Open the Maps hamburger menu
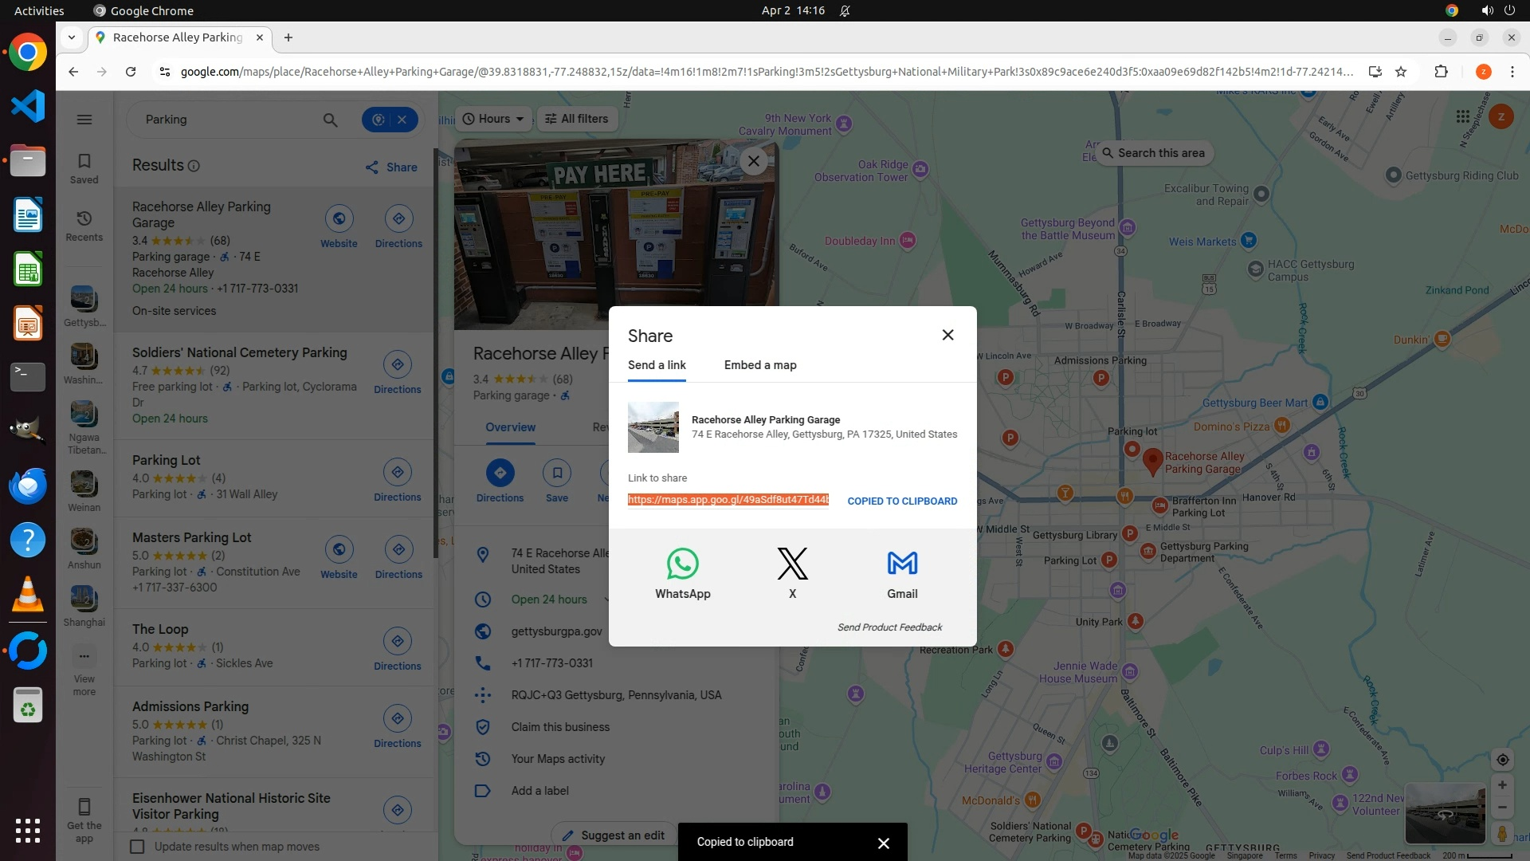 [84, 120]
